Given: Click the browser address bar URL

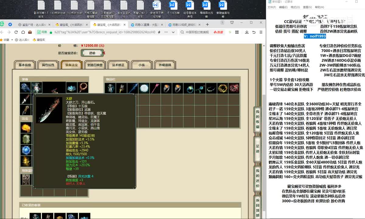Looking at the screenshot, I should 105,32.
